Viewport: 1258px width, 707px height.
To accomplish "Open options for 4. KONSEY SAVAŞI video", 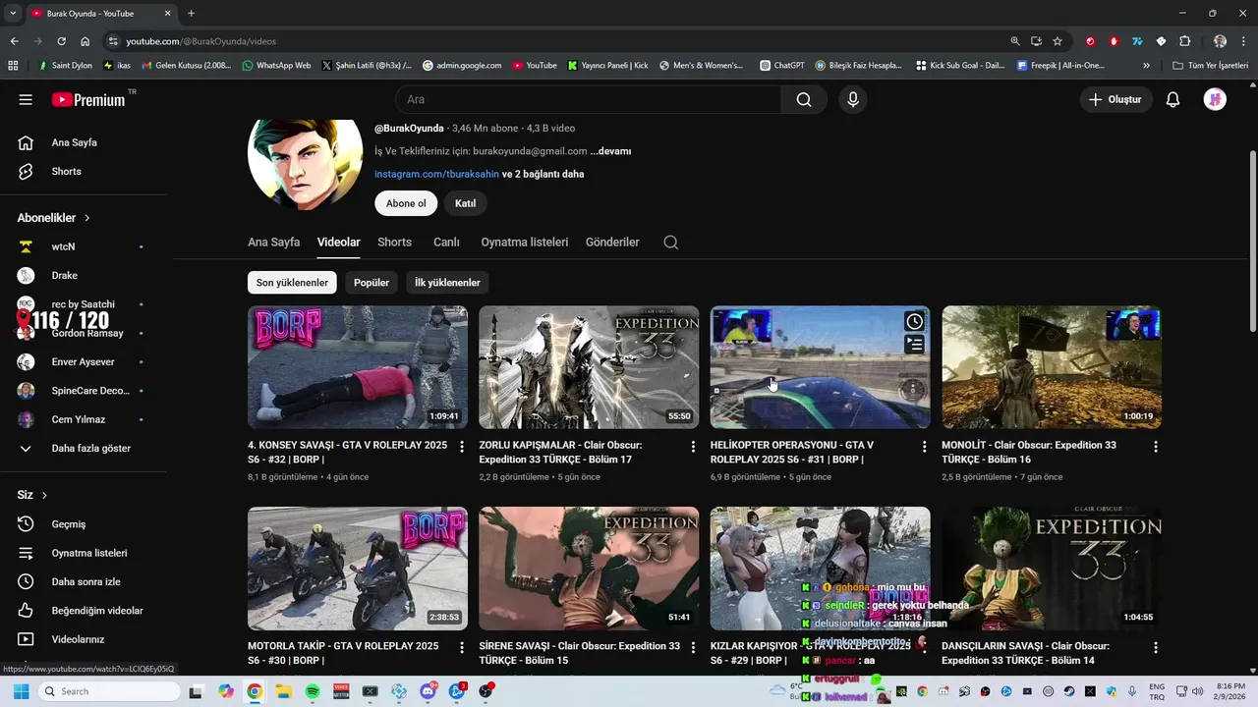I will tap(461, 447).
